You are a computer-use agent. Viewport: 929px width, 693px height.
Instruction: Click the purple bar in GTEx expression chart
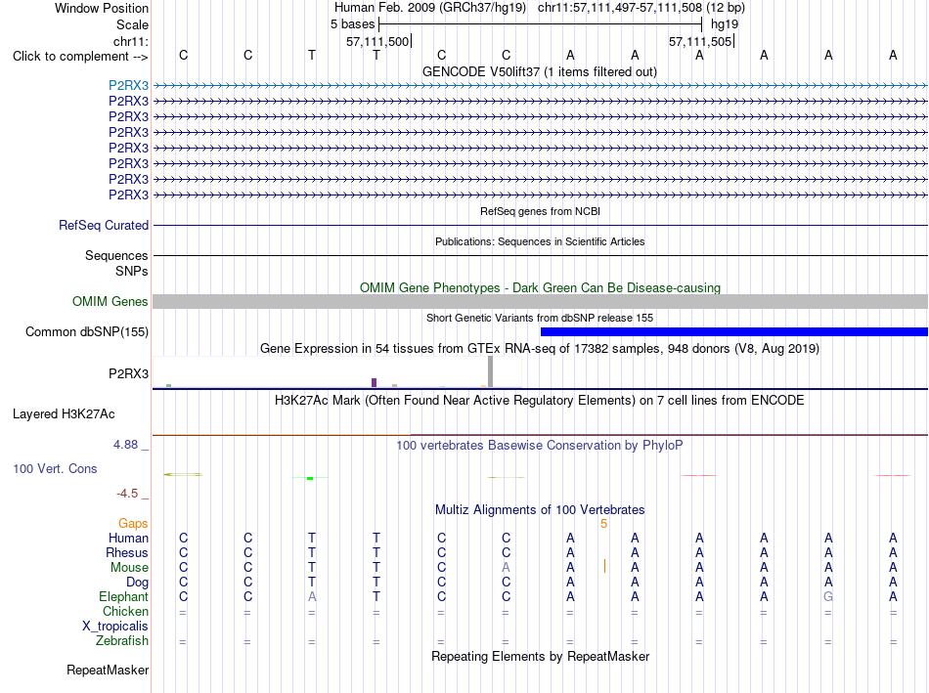coord(374,382)
